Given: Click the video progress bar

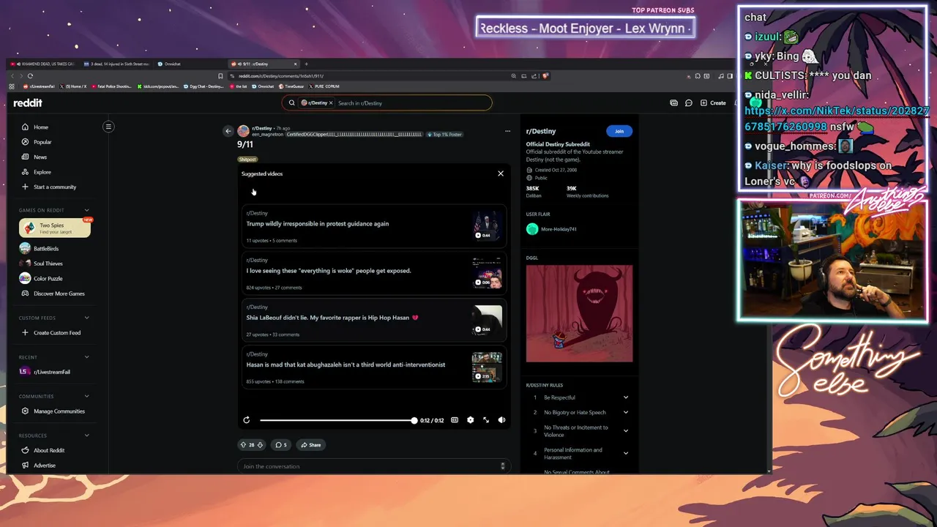Looking at the screenshot, I should pyautogui.click(x=338, y=420).
